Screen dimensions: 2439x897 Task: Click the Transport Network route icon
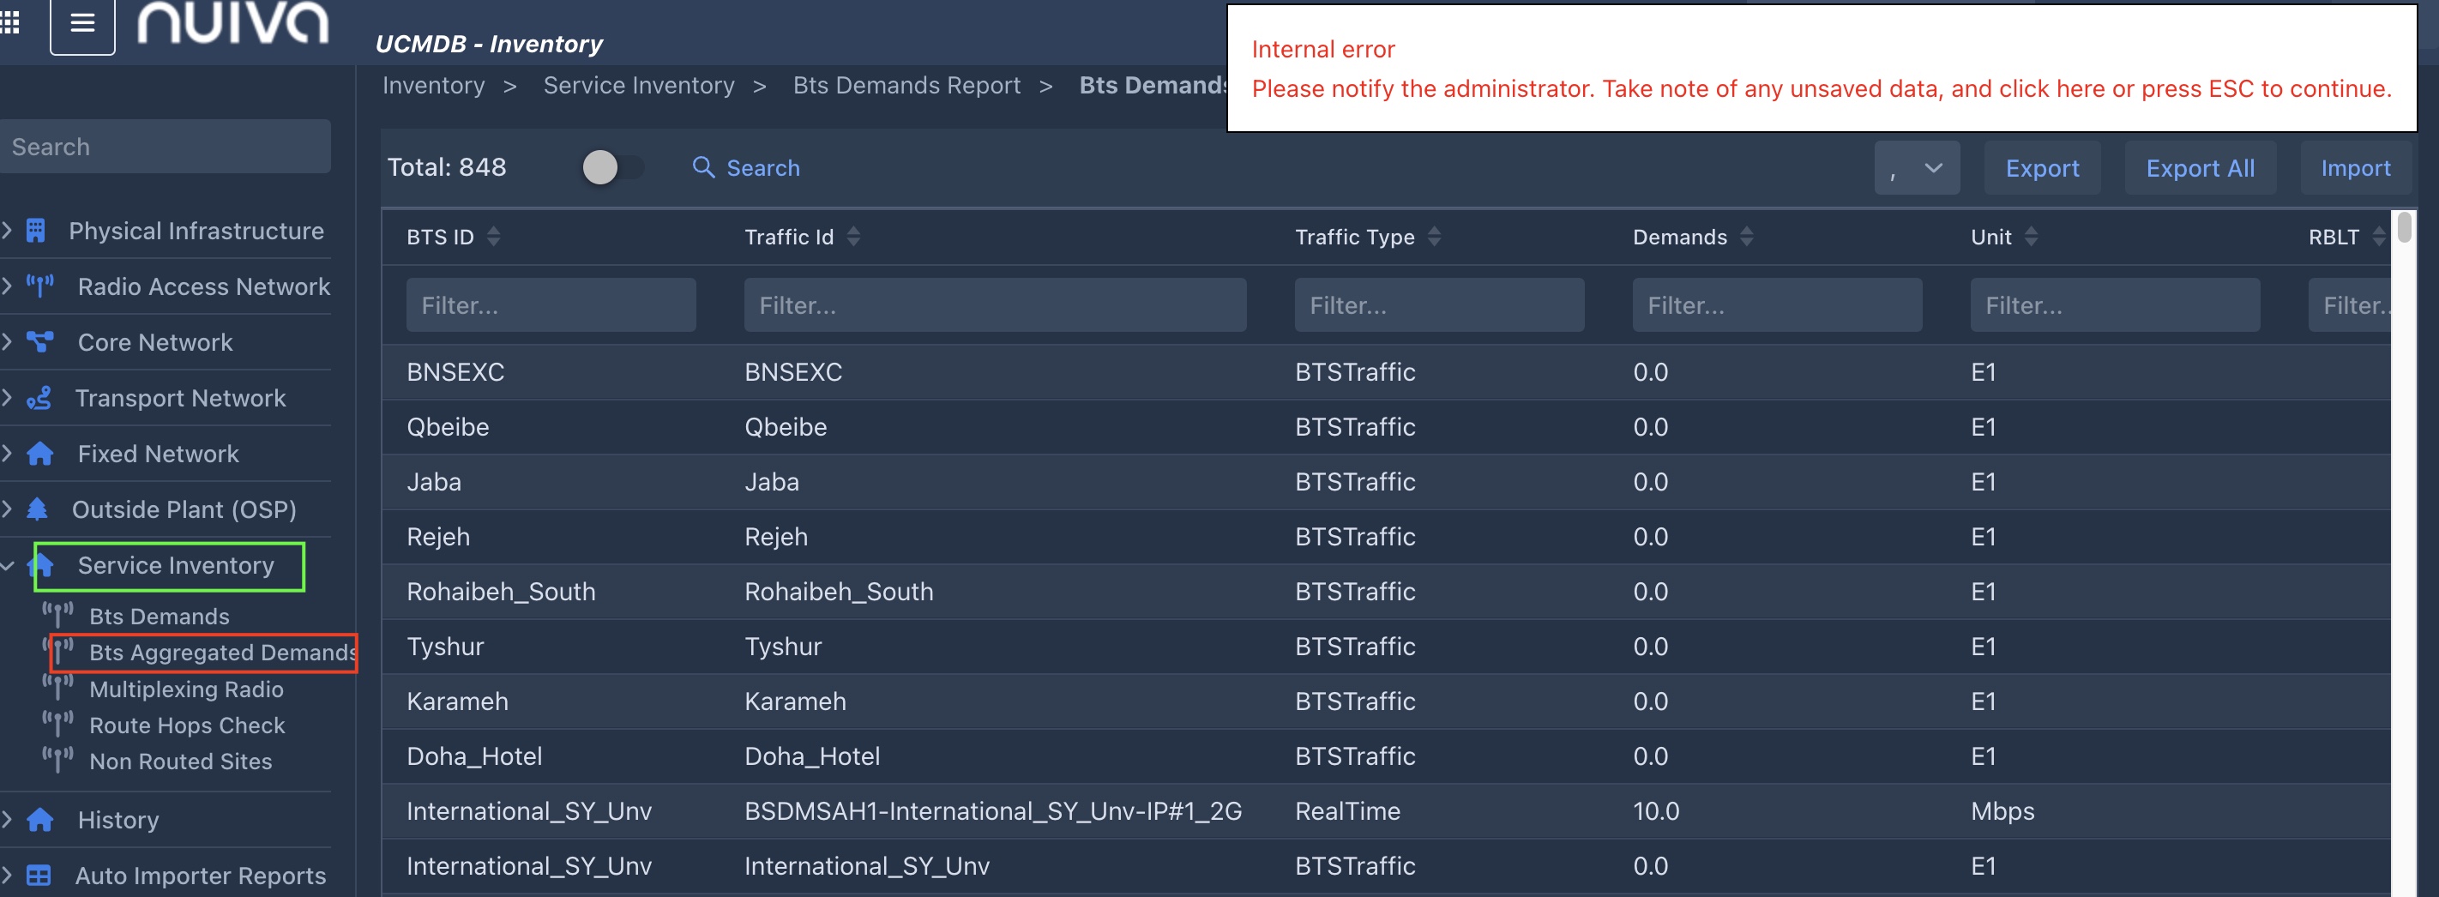tap(39, 398)
